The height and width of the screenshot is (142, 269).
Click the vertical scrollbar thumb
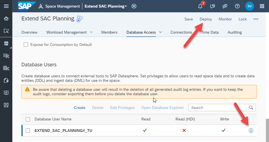click(267, 130)
